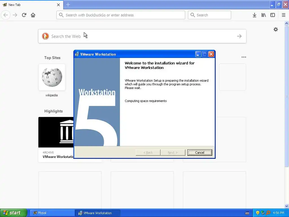Click the Top Sites heading
The width and height of the screenshot is (289, 217).
tap(52, 58)
